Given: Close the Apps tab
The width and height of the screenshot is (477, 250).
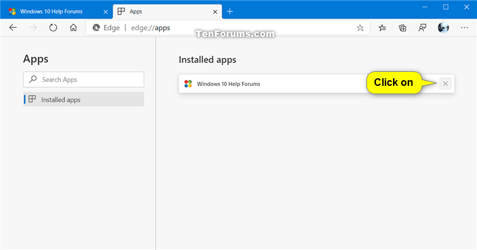Looking at the screenshot, I should coord(215,12).
